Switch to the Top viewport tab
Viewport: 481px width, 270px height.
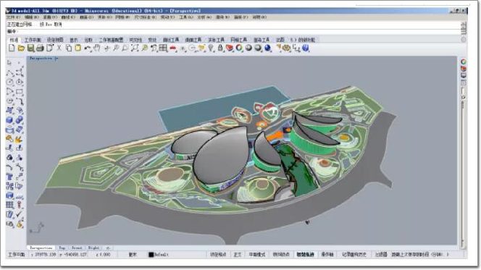(x=62, y=248)
